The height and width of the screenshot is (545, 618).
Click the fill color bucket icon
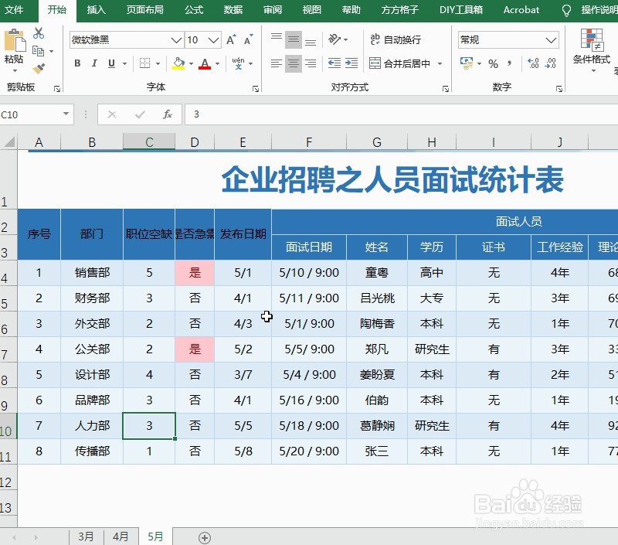pos(178,63)
